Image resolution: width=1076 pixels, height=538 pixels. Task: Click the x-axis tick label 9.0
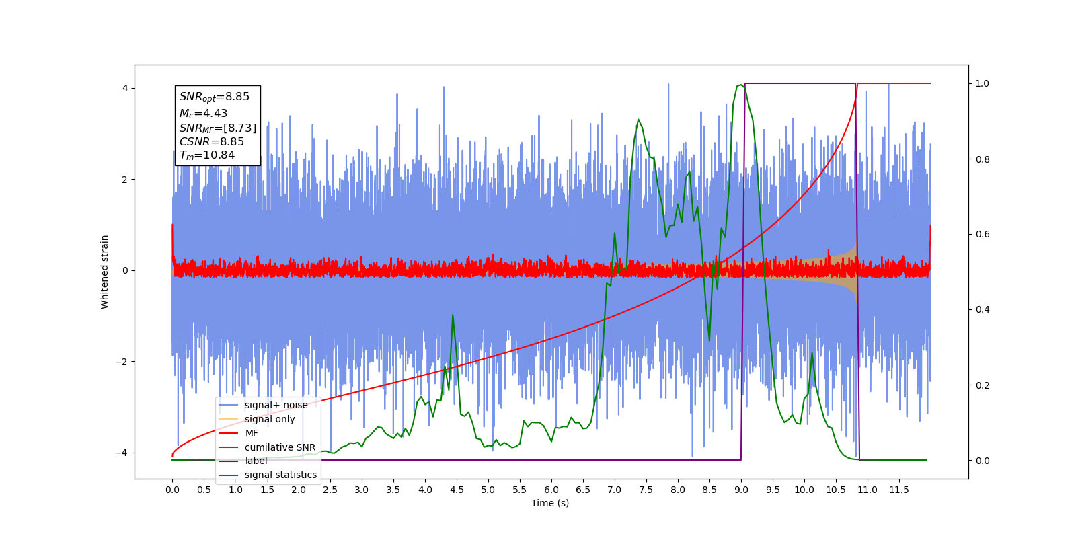coord(741,490)
